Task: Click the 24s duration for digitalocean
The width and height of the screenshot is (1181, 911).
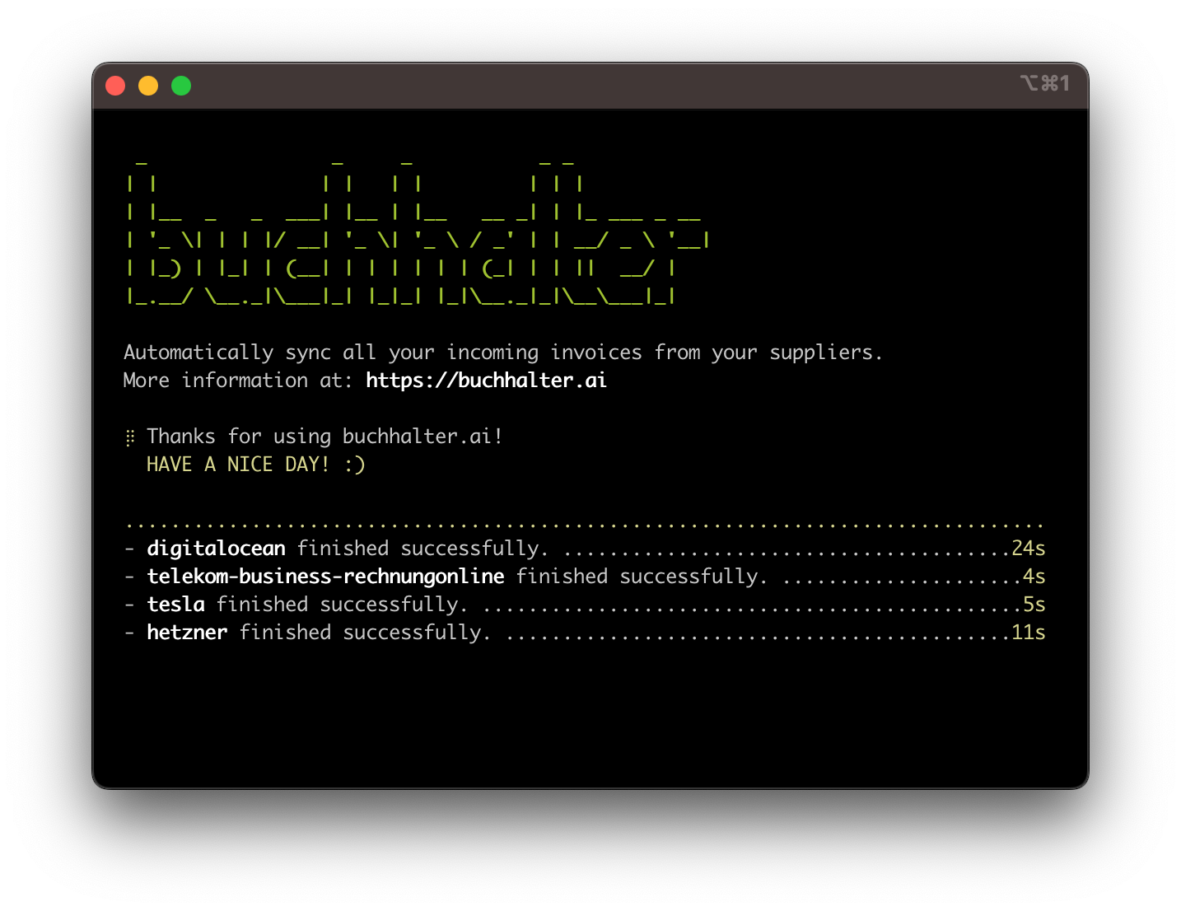Action: [1028, 548]
